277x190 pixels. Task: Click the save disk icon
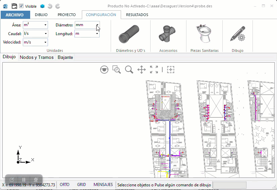[14, 6]
